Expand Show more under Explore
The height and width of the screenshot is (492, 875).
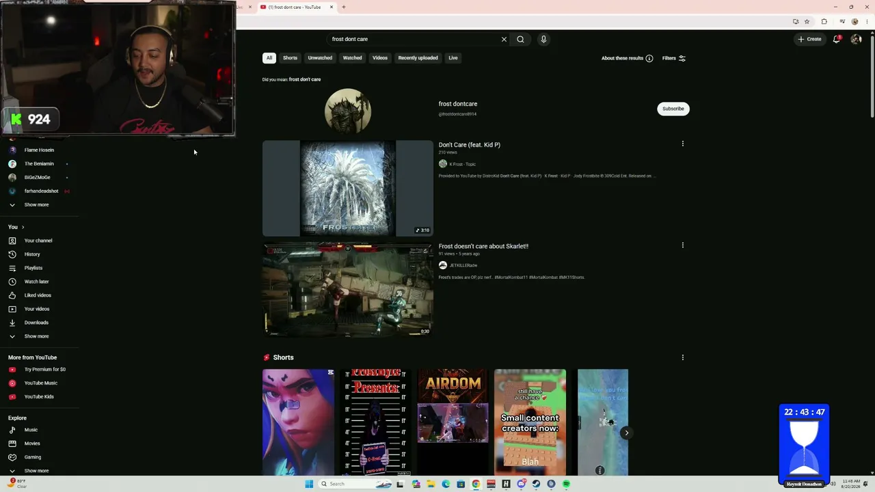point(36,471)
